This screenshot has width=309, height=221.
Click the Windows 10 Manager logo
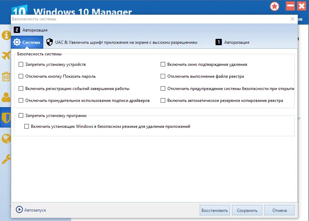pos(19,11)
